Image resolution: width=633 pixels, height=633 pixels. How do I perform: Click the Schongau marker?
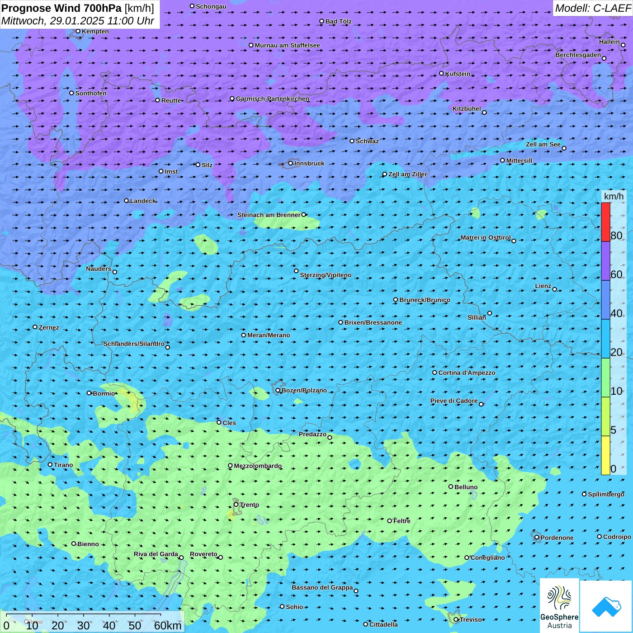pyautogui.click(x=192, y=6)
